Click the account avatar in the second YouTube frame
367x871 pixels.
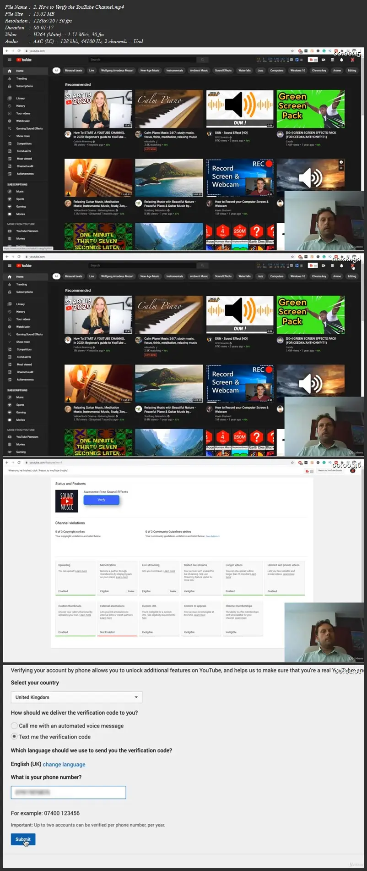pos(353,265)
